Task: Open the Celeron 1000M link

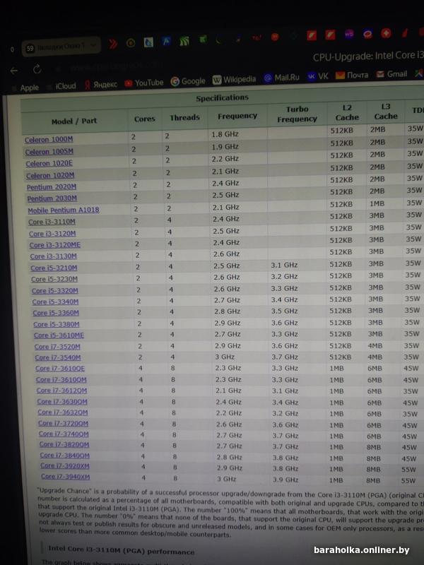Action: click(x=49, y=139)
